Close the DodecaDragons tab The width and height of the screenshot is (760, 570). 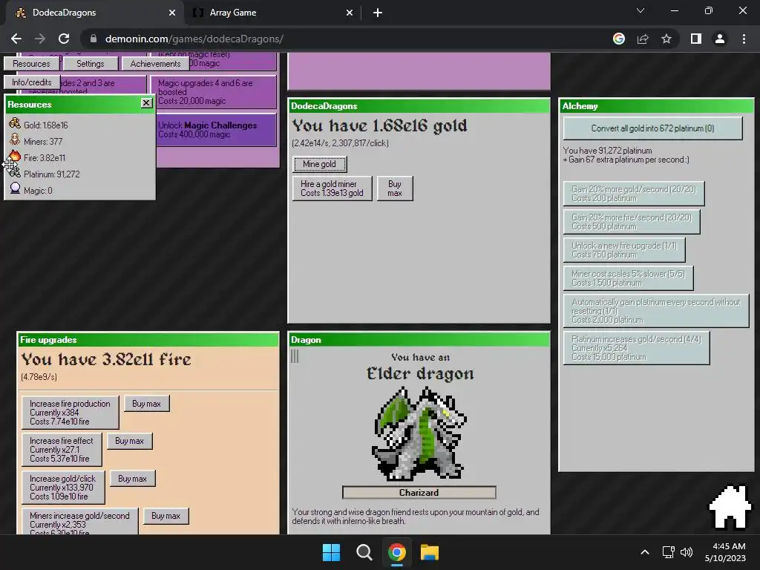pyautogui.click(x=172, y=13)
